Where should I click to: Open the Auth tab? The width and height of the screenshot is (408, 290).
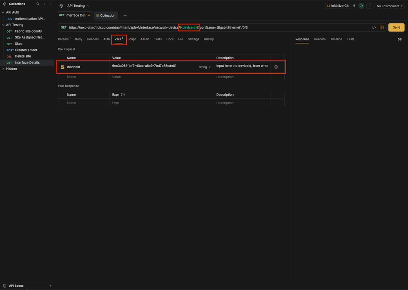pos(107,39)
